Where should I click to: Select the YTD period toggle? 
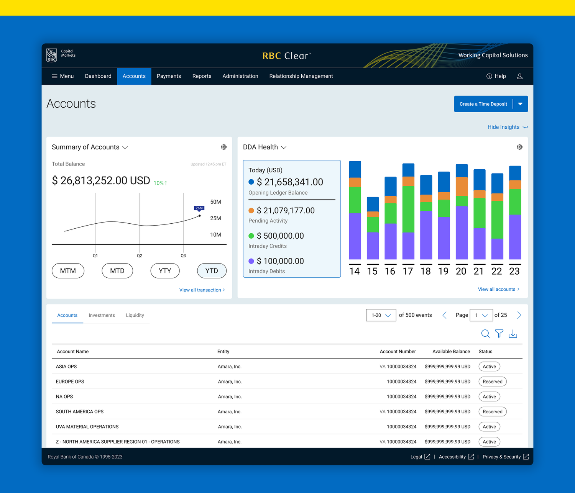tap(212, 271)
